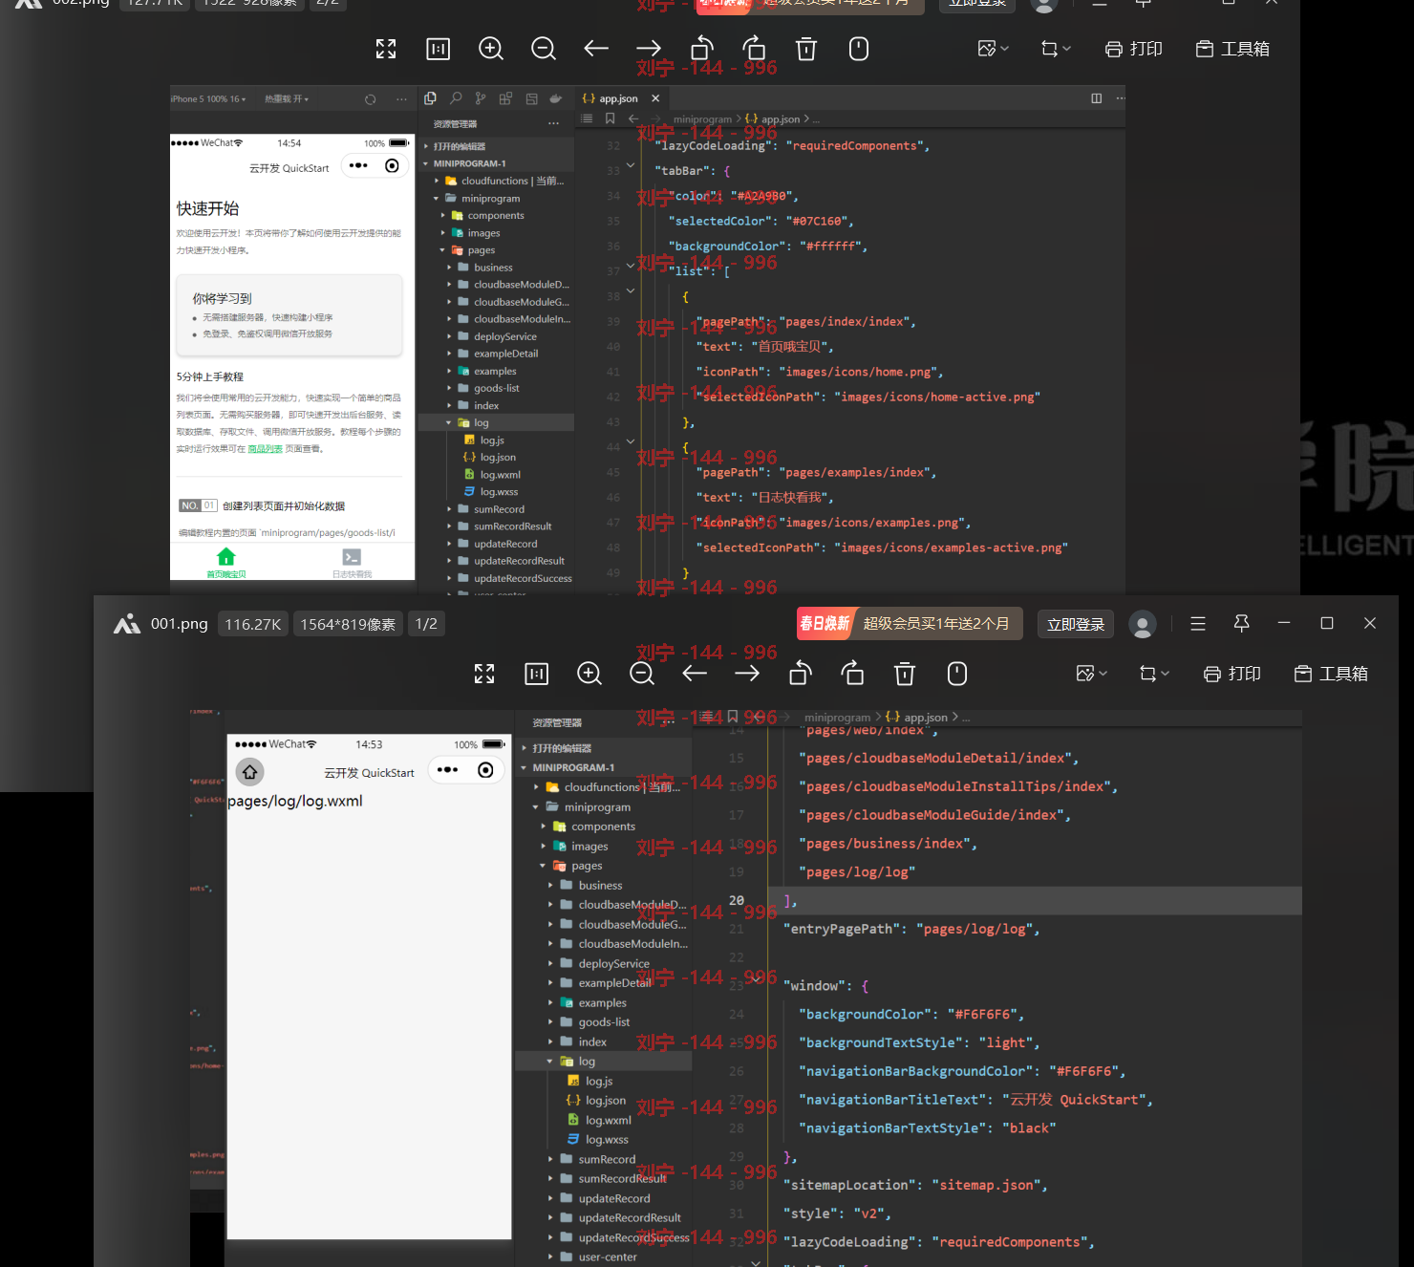Screen dimensions: 1414x1267
Task: Open the 春日焕新 membership promo banner
Action: tap(910, 624)
